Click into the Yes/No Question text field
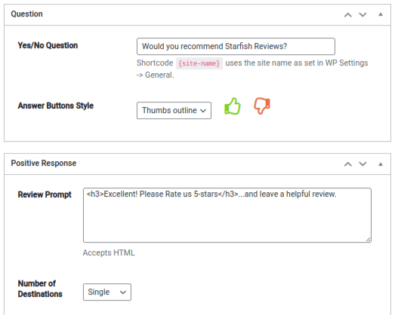The width and height of the screenshot is (395, 315). [x=236, y=46]
